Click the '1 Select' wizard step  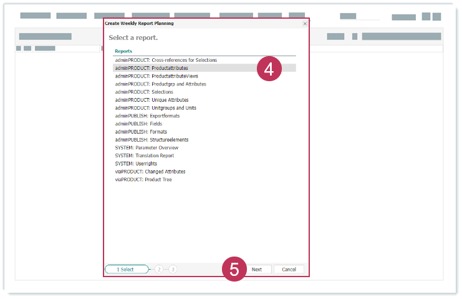(x=127, y=270)
